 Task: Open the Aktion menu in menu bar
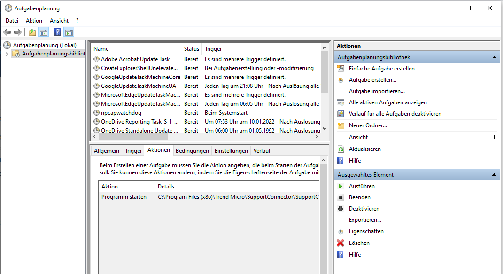click(34, 21)
